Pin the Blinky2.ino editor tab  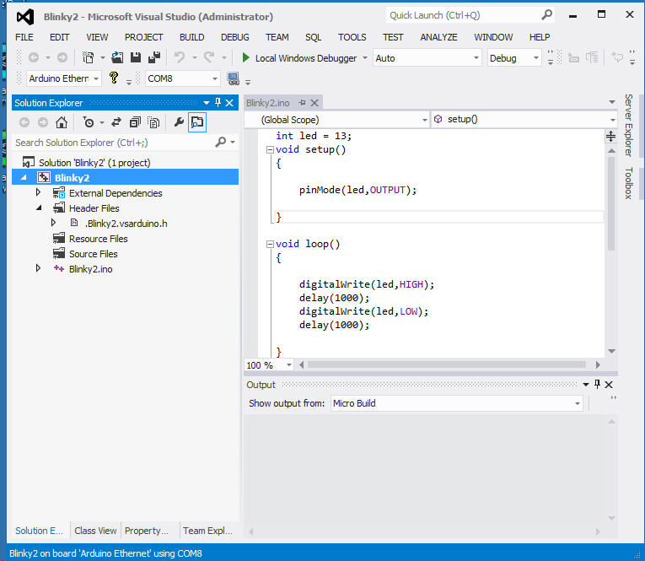pyautogui.click(x=303, y=102)
